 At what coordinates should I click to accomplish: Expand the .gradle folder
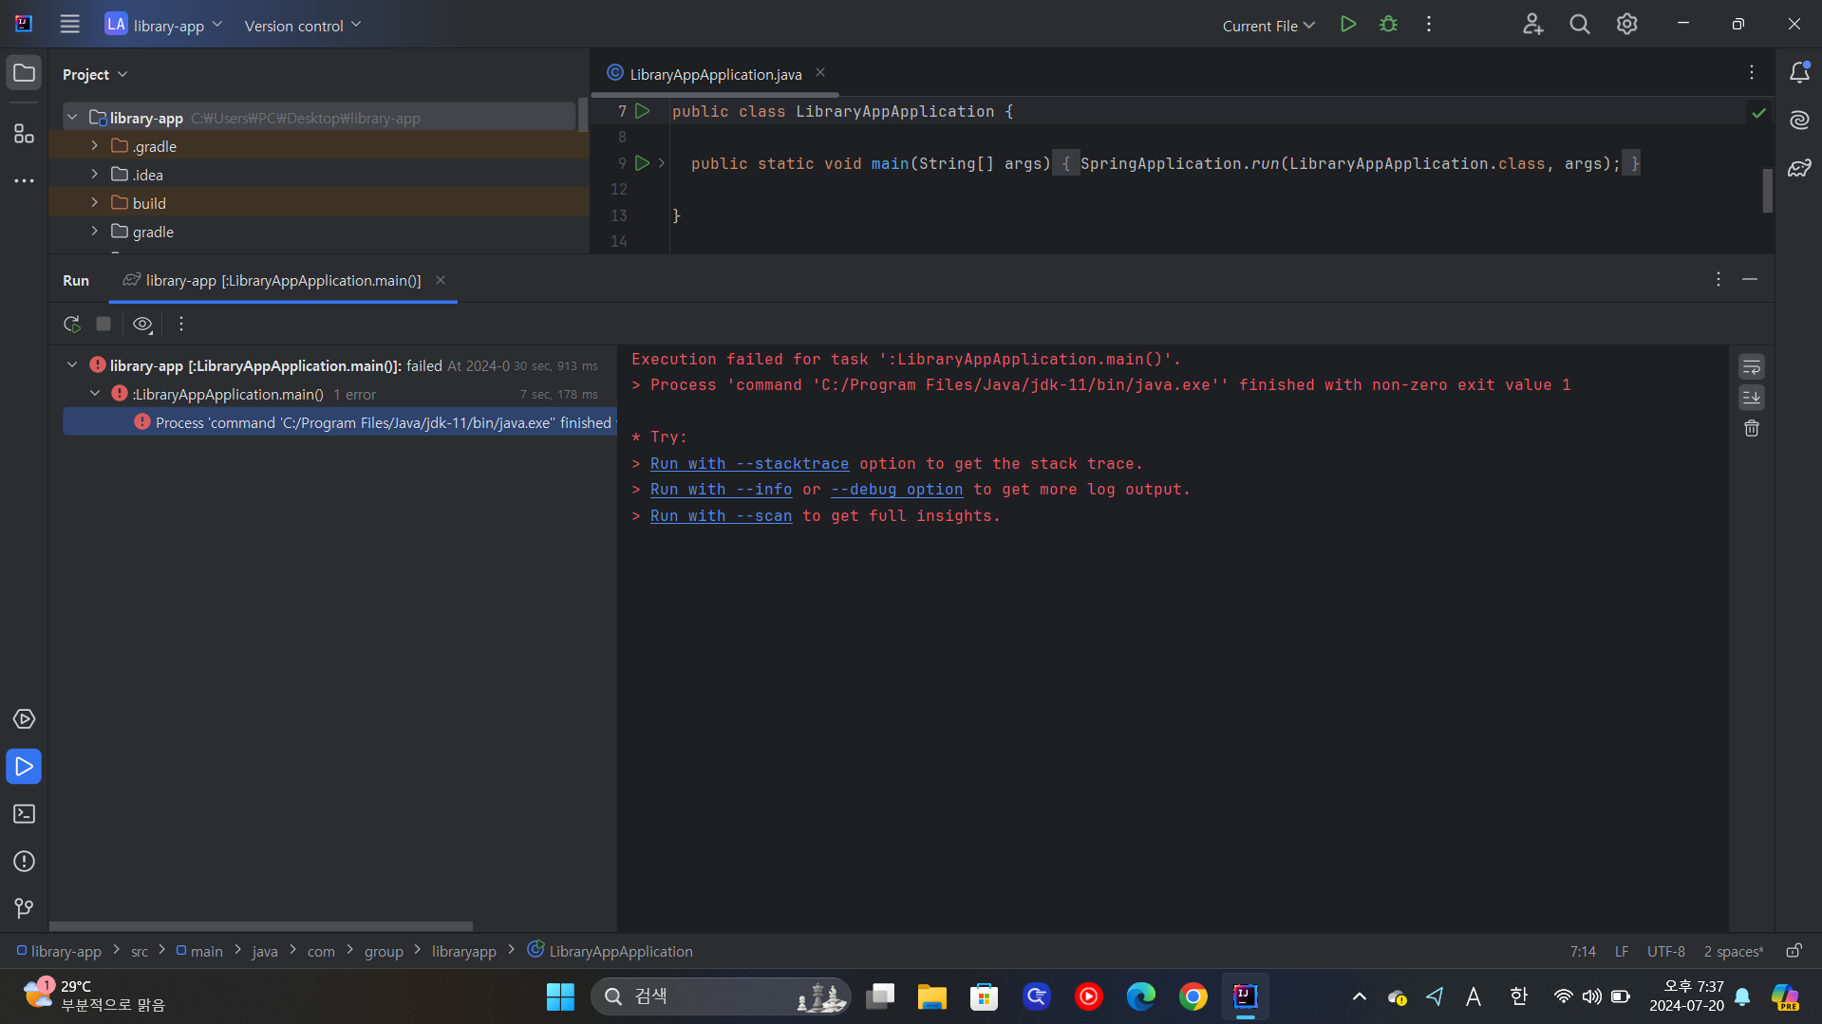pyautogui.click(x=95, y=146)
